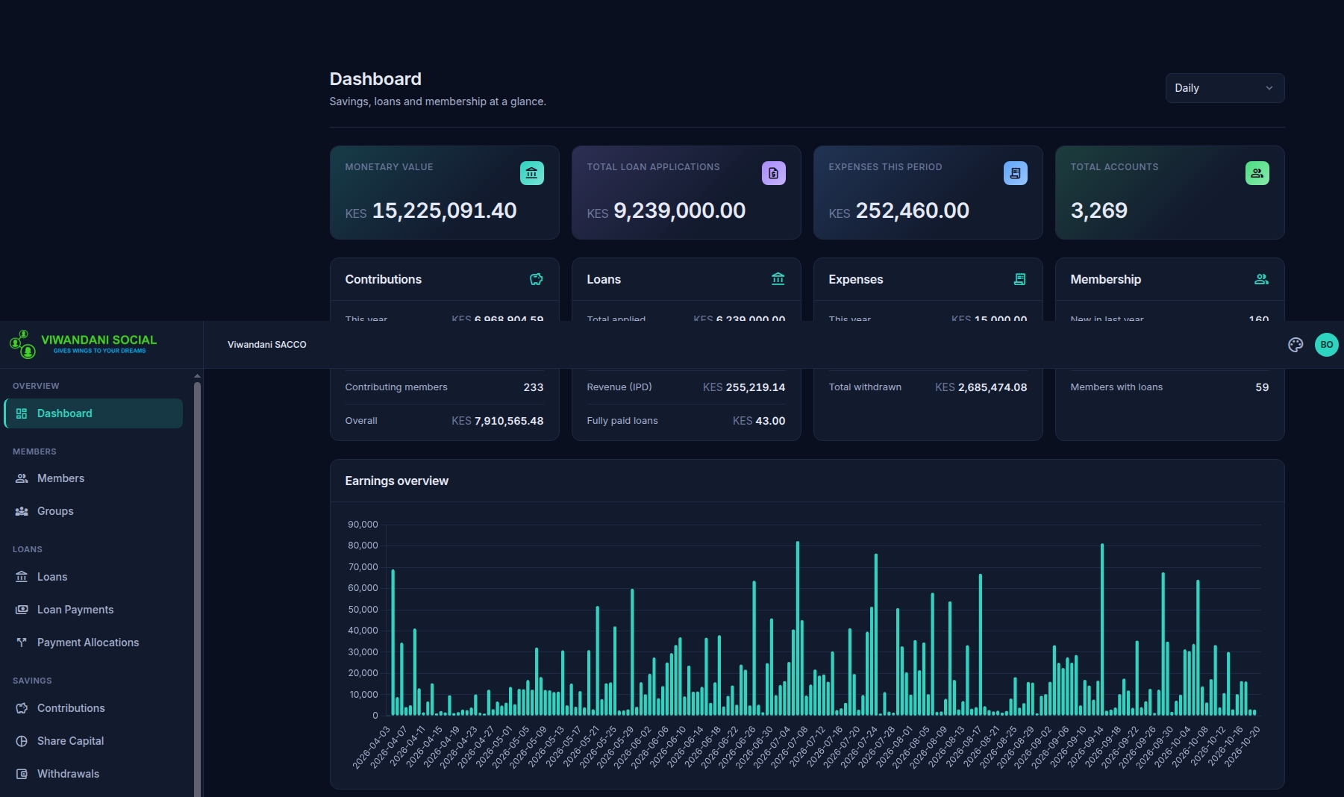The image size is (1344, 797).
Task: Click the Fully paid loans row
Action: pyautogui.click(x=686, y=421)
